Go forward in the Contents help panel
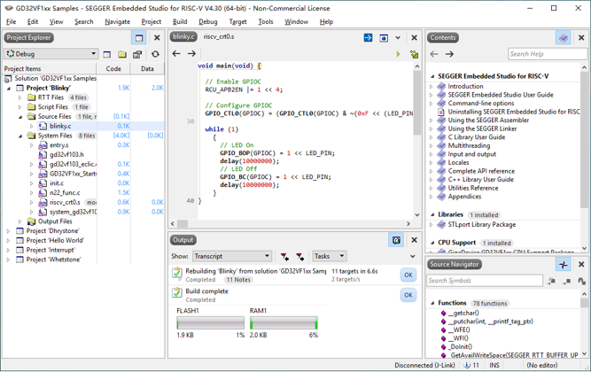Image resolution: width=591 pixels, height=372 pixels. [x=449, y=54]
